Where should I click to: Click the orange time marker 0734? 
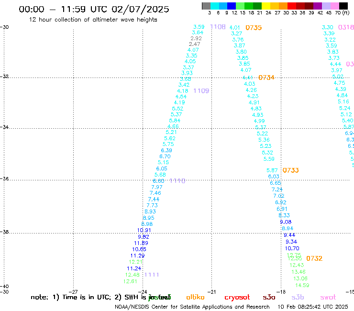pos(266,78)
